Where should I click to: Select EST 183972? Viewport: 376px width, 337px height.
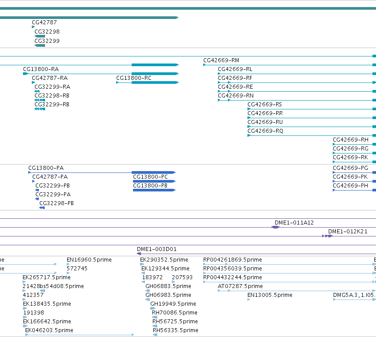click(x=152, y=277)
